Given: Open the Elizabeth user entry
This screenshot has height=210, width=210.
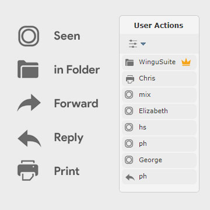Looking at the screenshot, I should (159, 111).
